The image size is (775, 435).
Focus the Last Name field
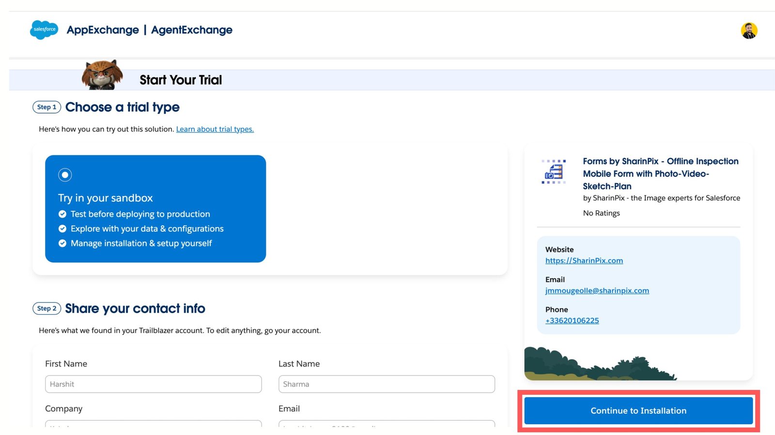[387, 384]
